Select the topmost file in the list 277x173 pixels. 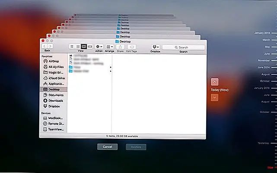[x=90, y=55]
